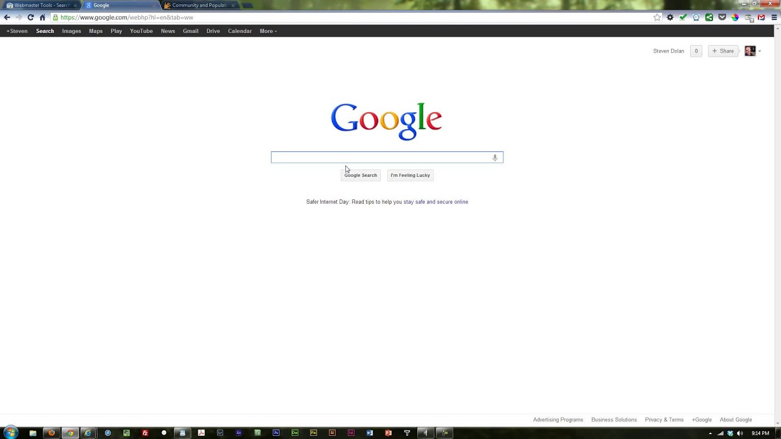Open Images in the Google bar
This screenshot has height=439, width=781.
tap(71, 31)
